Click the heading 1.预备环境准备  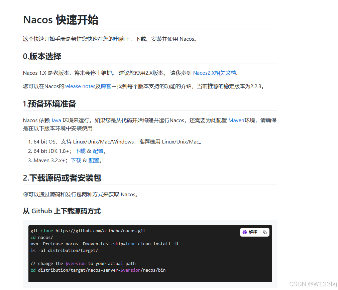[x=49, y=104]
